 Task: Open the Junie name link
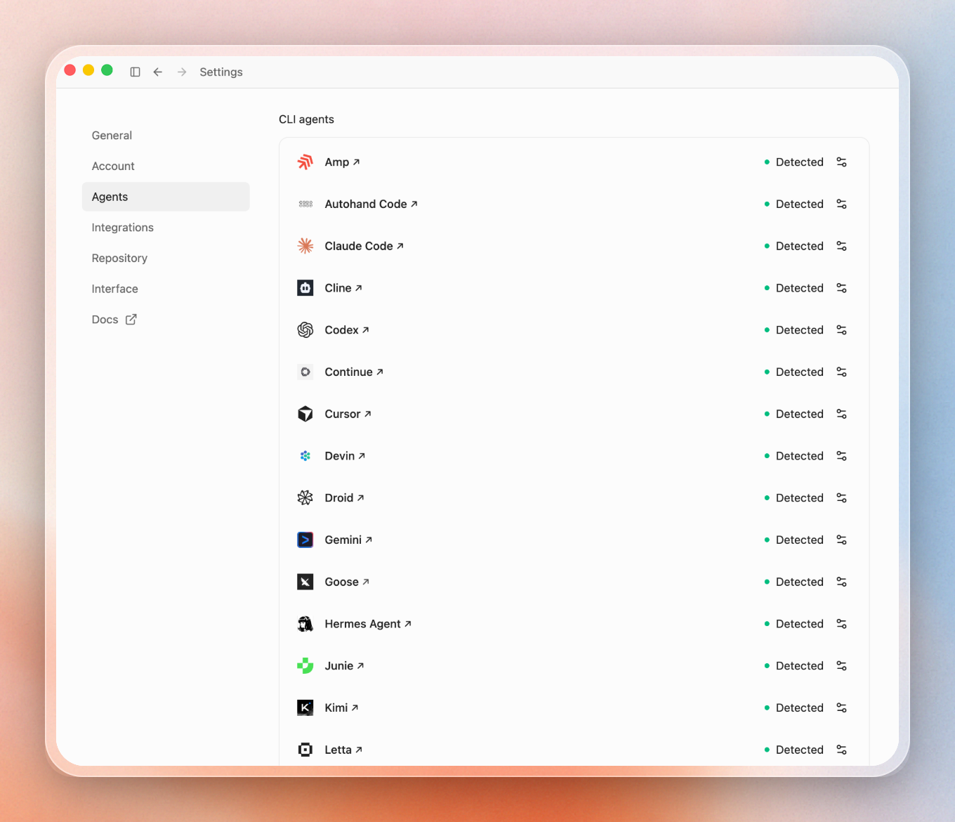point(345,666)
